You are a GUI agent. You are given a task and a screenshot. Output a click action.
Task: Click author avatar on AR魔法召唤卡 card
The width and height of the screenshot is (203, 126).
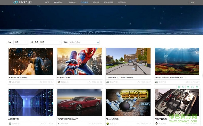pyautogui.click(x=59, y=82)
